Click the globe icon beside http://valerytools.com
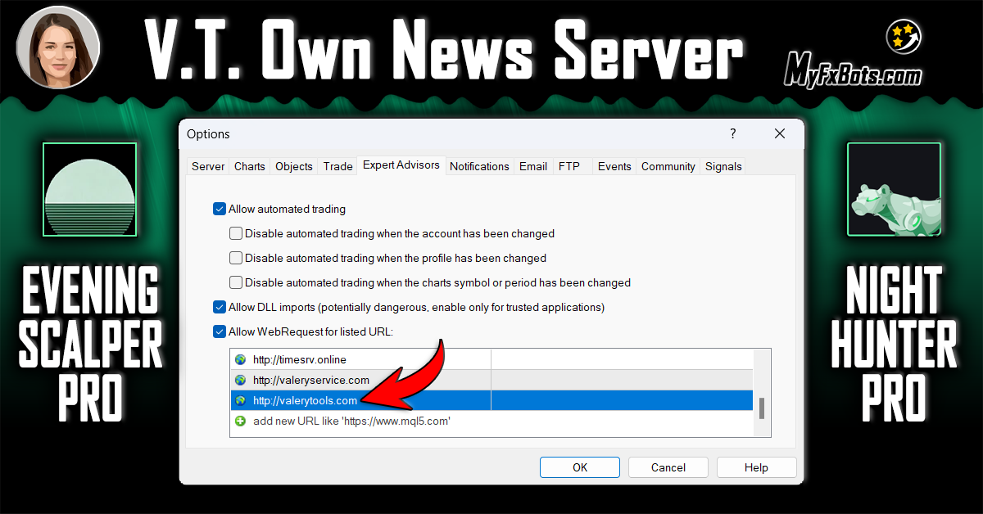 (x=240, y=400)
